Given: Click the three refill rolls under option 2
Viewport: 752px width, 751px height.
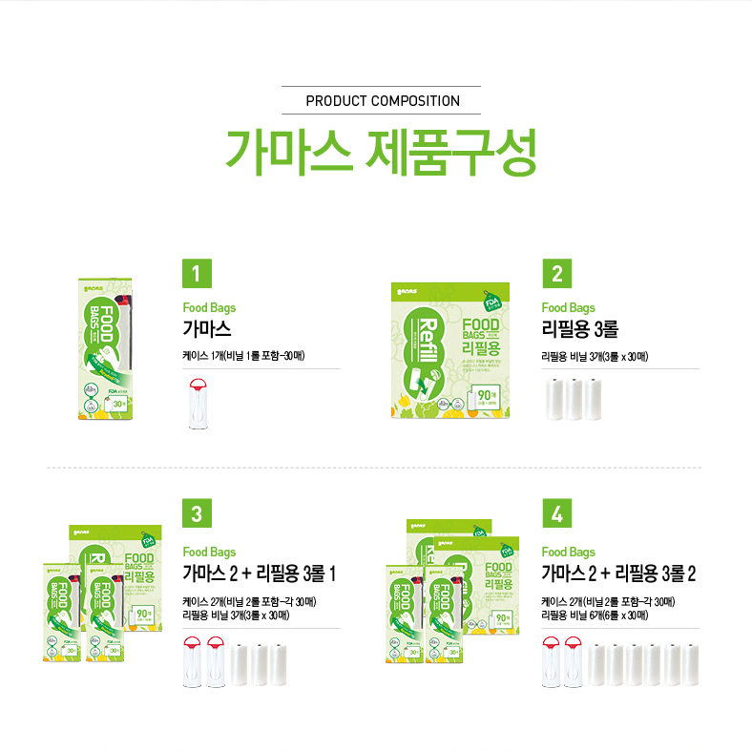Looking at the screenshot, I should click(574, 399).
